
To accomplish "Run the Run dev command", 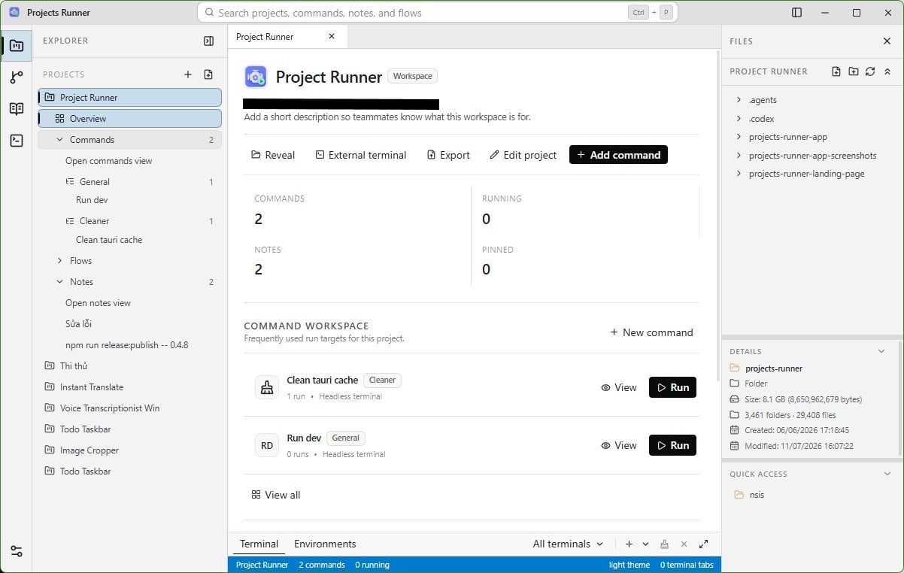I will pos(672,446).
